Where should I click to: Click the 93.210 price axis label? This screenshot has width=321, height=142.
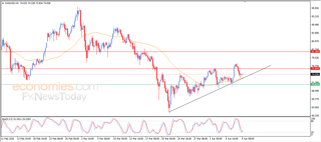coord(315,17)
